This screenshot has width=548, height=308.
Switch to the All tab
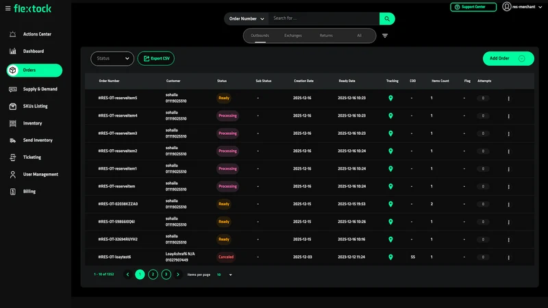(x=359, y=36)
